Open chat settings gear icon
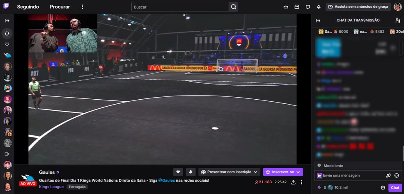 (x=383, y=187)
